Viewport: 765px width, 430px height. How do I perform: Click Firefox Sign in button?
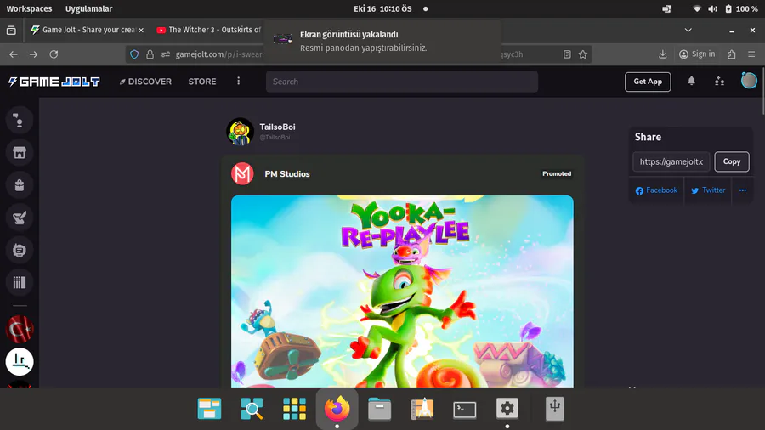click(697, 54)
